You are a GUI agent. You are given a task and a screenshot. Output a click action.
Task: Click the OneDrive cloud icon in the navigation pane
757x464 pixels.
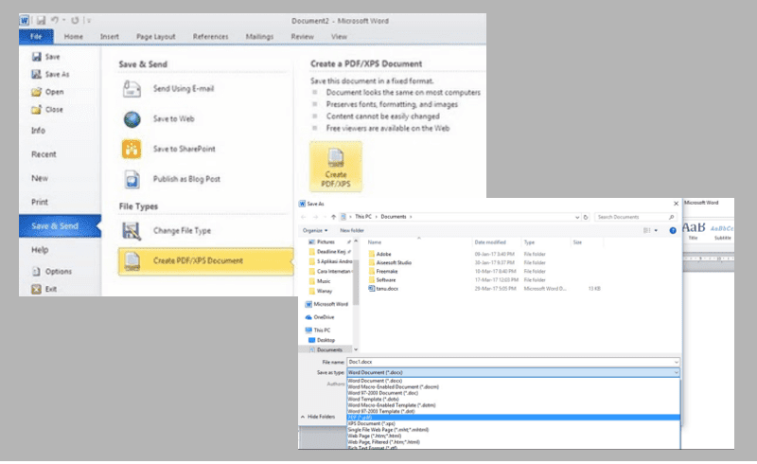coord(308,317)
